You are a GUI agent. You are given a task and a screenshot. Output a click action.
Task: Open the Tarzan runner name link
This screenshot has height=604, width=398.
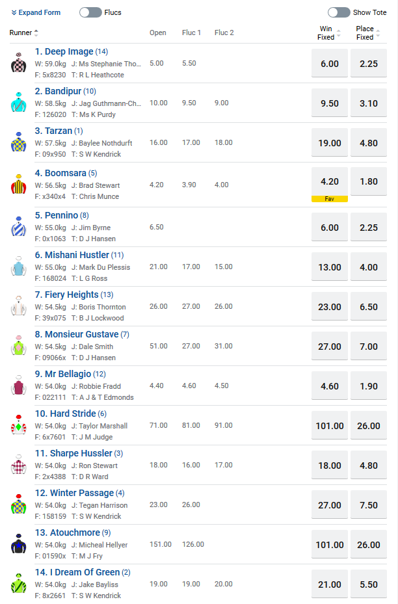[53, 131]
